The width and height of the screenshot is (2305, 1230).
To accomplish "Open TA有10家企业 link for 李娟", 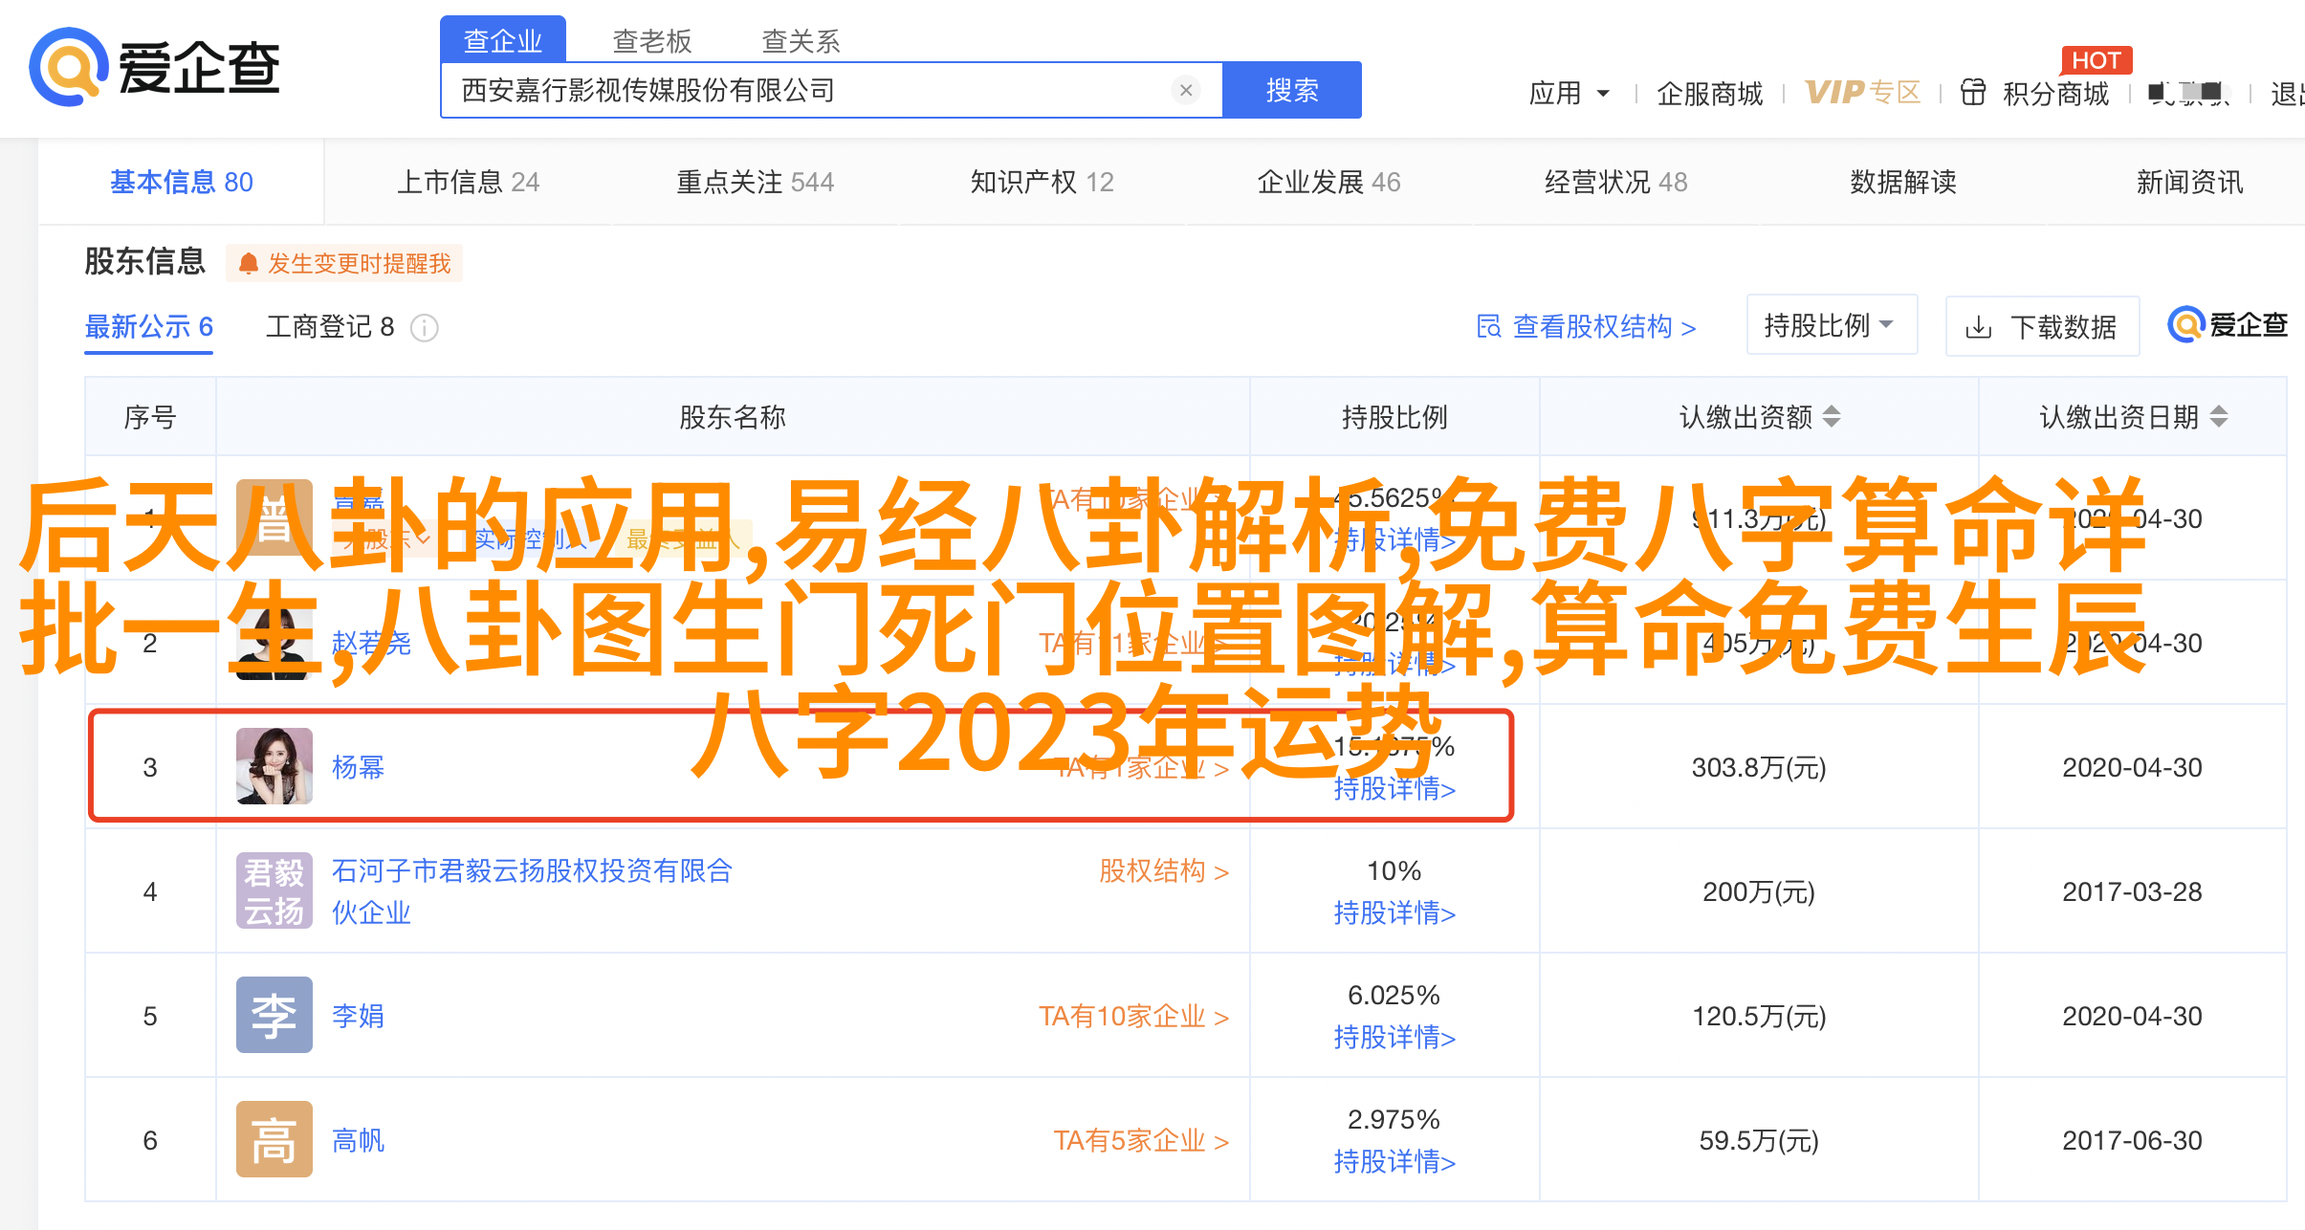I will click(1133, 1016).
